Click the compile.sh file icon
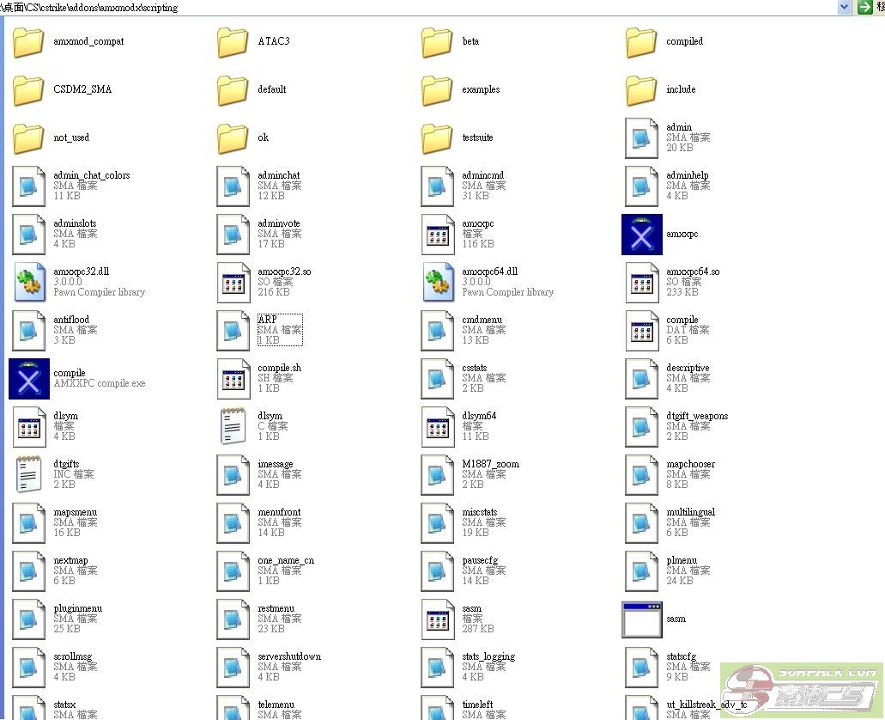 (233, 379)
